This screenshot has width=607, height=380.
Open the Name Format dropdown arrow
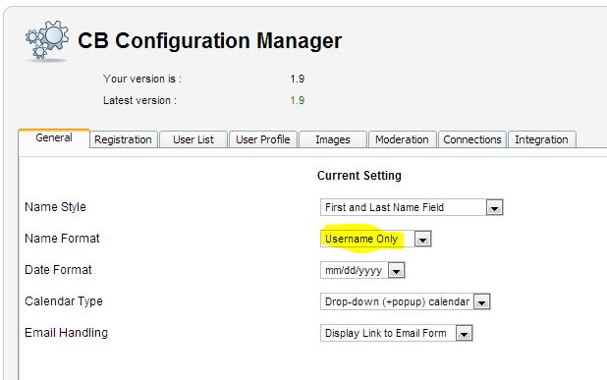(x=422, y=240)
